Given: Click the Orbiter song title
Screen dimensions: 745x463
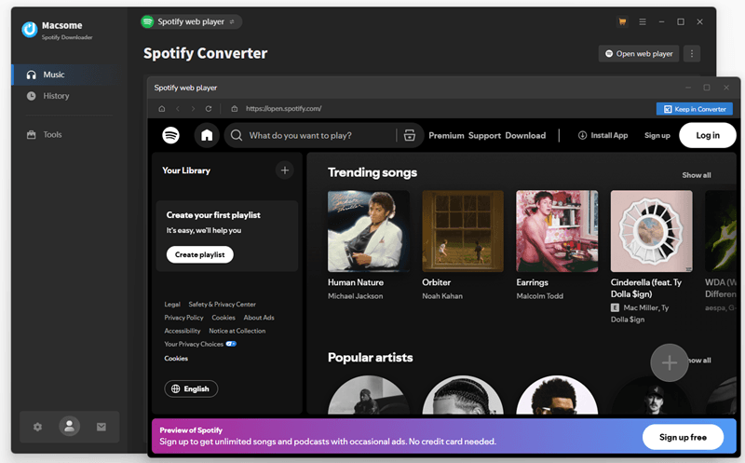Looking at the screenshot, I should 436,282.
